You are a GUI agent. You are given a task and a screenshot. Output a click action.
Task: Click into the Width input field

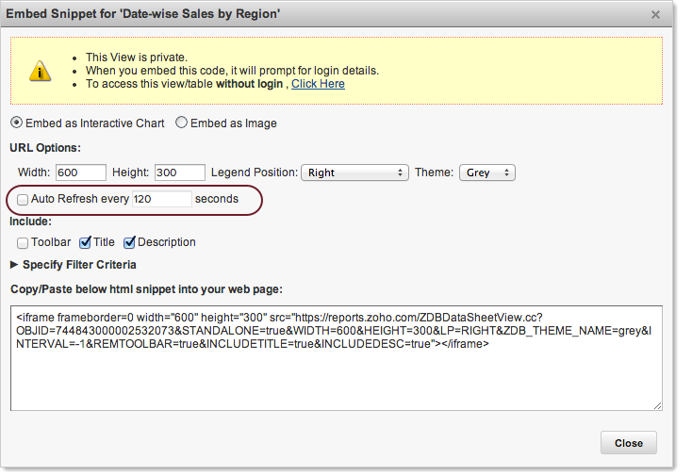[80, 172]
